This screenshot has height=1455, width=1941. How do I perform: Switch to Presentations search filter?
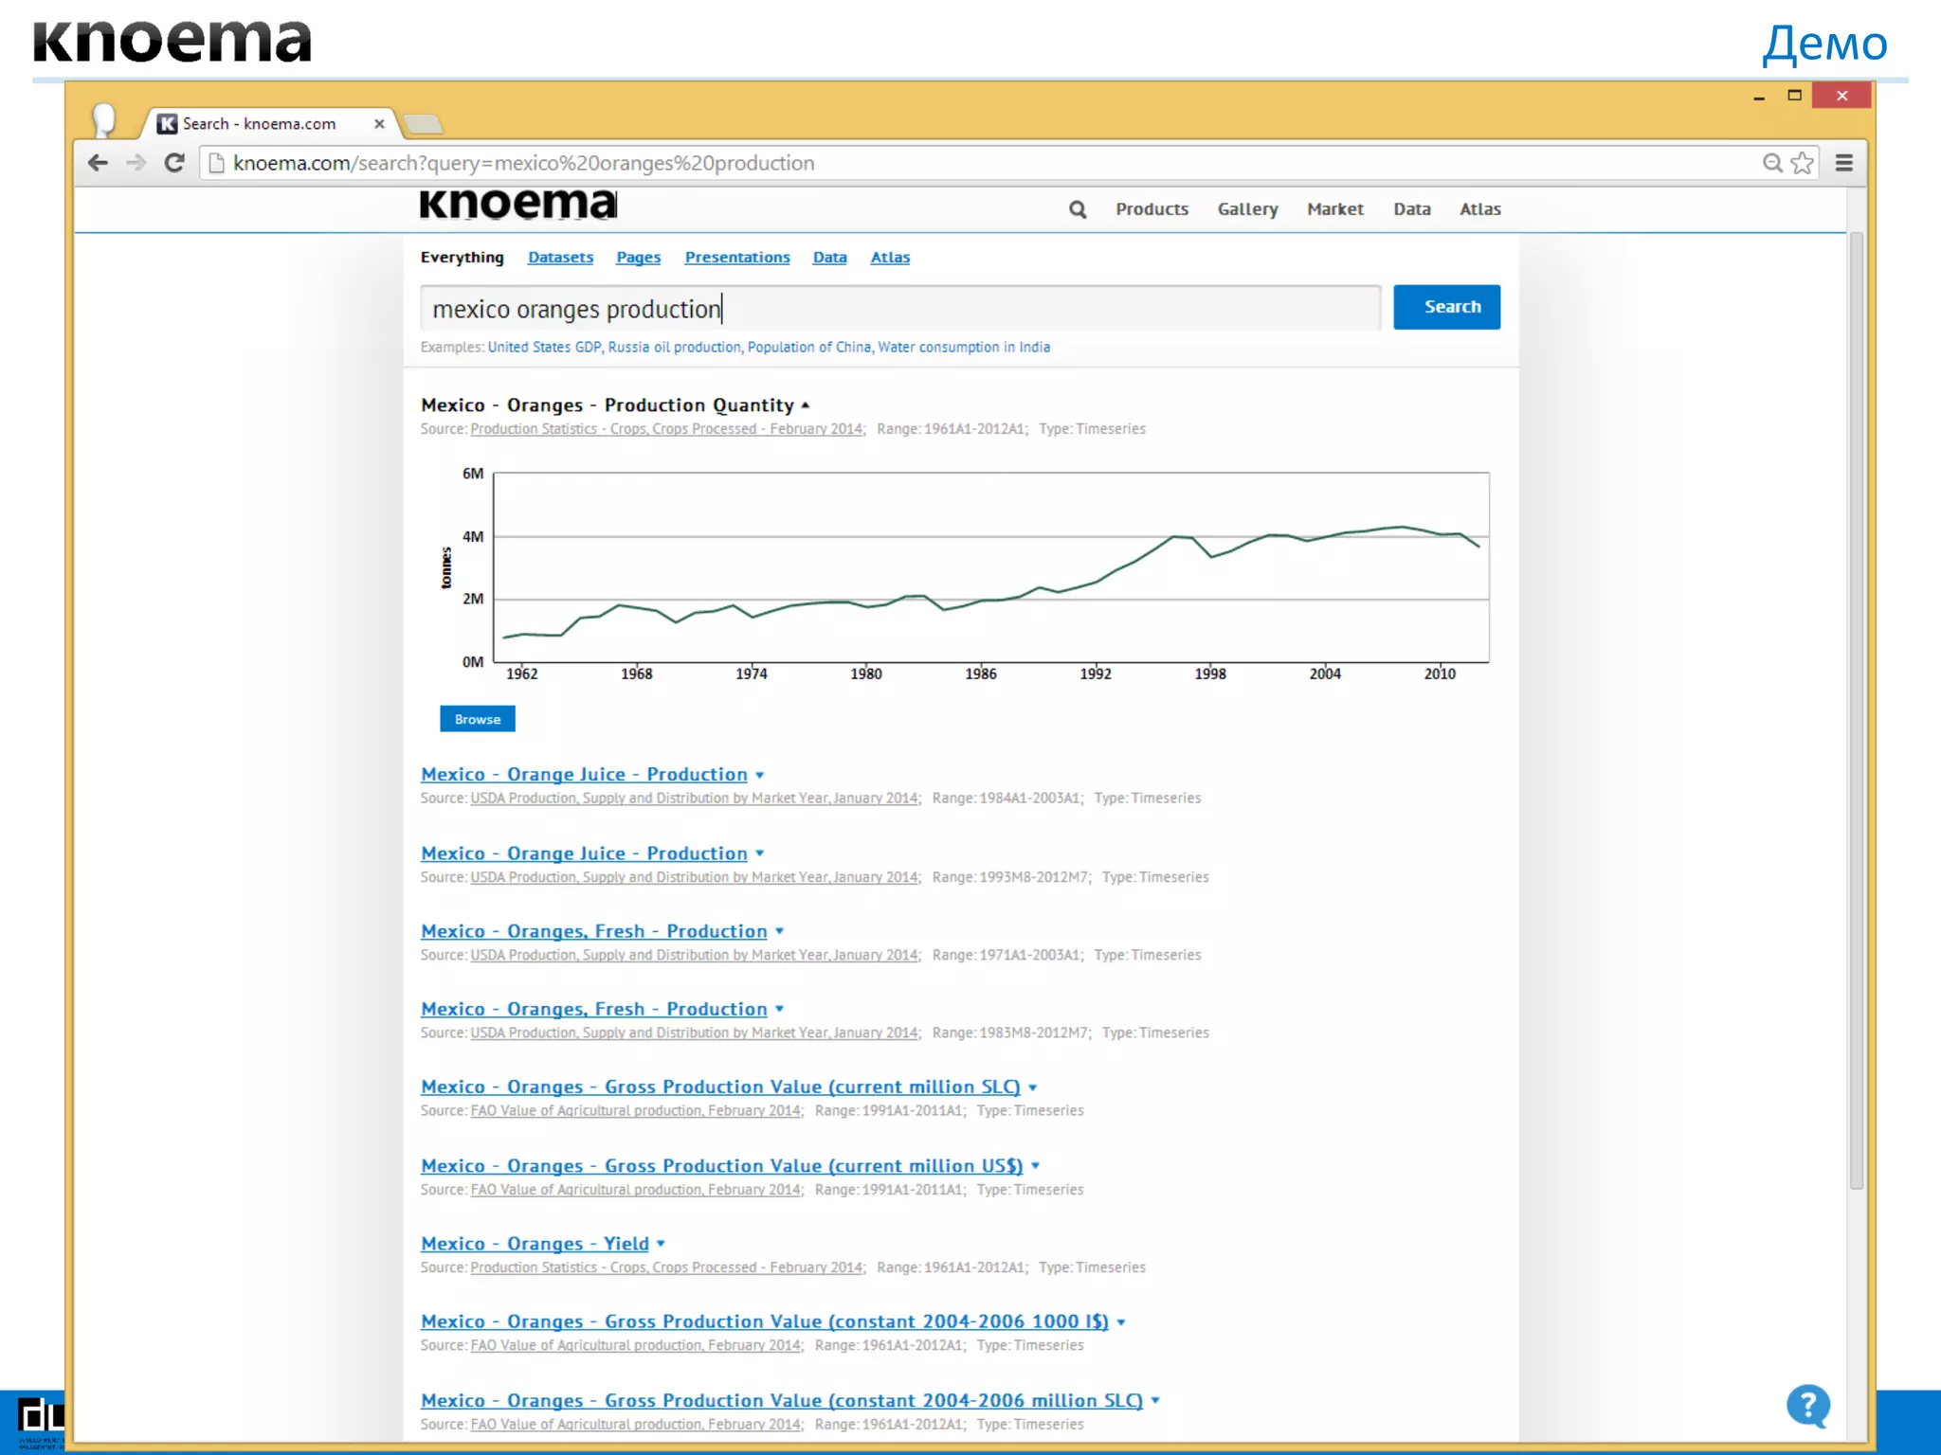coord(736,258)
